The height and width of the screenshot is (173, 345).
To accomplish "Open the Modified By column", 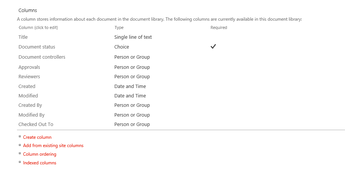I will (x=31, y=115).
